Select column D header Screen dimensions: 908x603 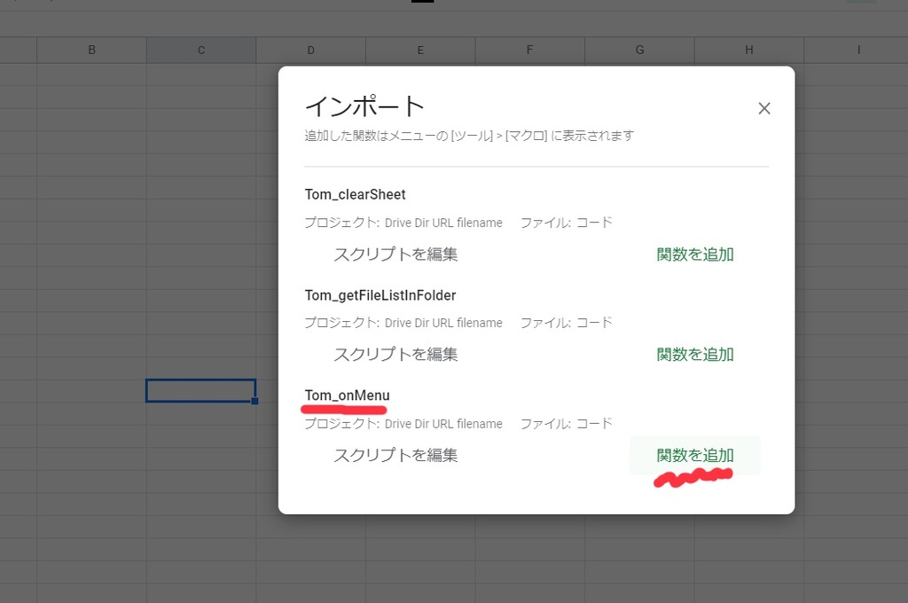310,51
